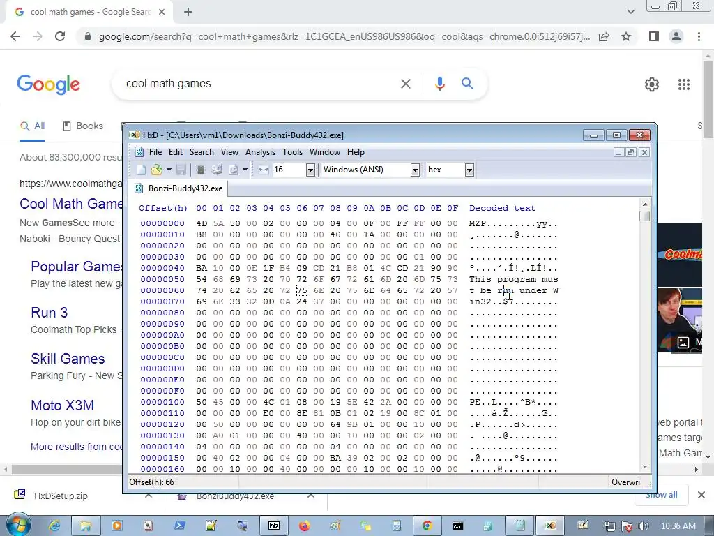Click the Chrome back navigation arrow
The height and width of the screenshot is (536, 714).
click(x=15, y=36)
